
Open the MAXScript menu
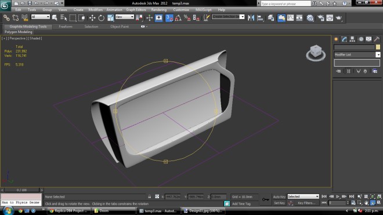click(x=203, y=10)
